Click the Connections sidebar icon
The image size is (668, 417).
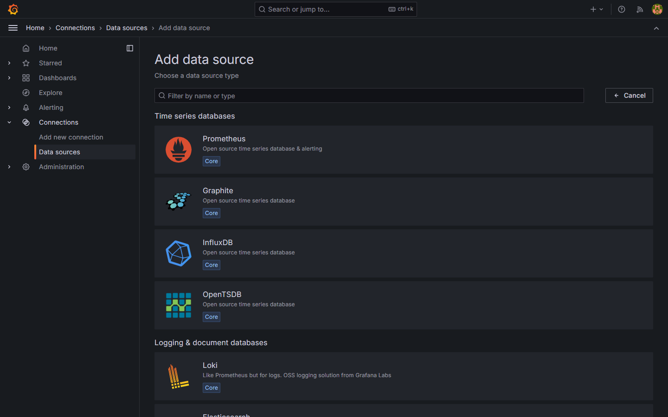point(26,122)
